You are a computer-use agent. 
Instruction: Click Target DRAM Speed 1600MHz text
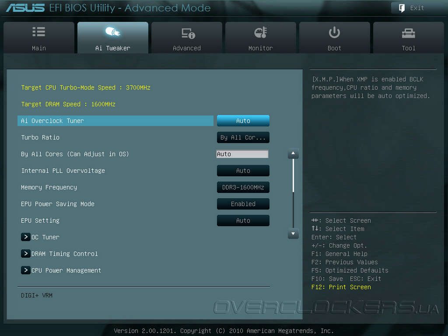coord(68,104)
